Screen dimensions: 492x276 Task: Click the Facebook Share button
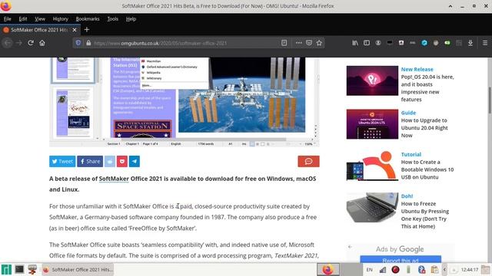(x=90, y=162)
